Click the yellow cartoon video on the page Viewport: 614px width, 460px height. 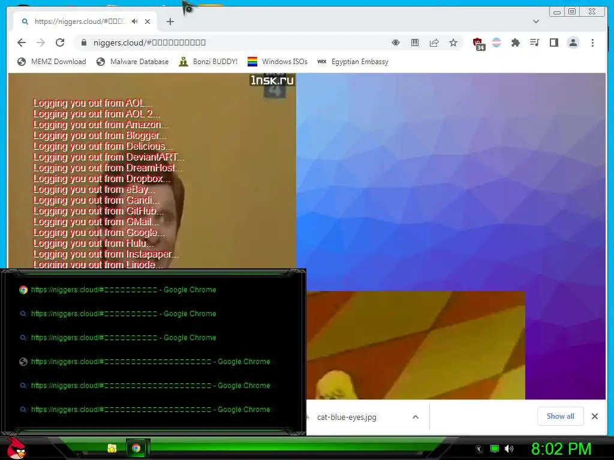click(x=416, y=345)
